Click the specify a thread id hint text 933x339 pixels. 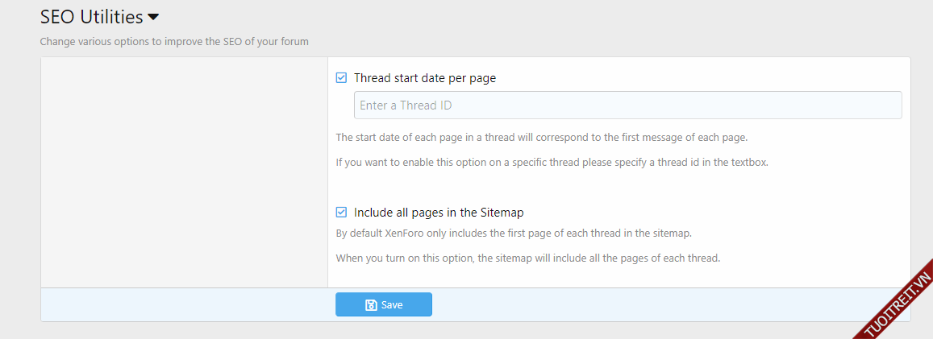tap(552, 162)
